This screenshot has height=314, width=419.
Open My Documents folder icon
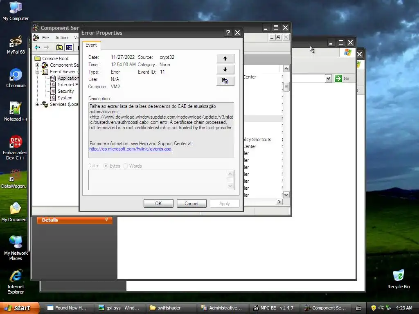tap(14, 212)
